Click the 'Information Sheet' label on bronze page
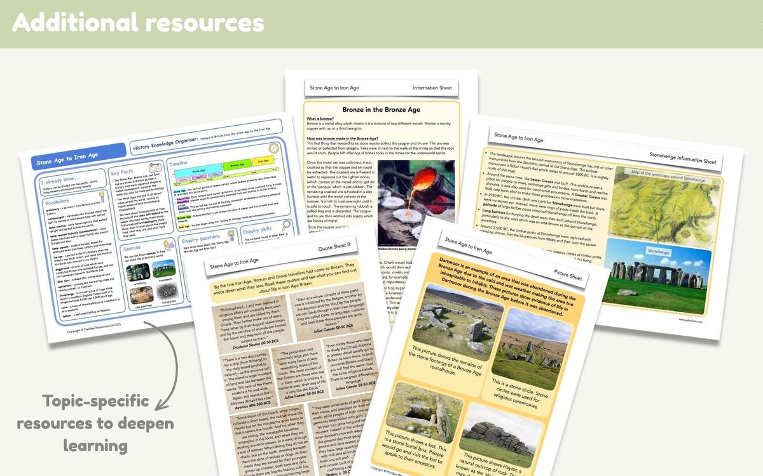The image size is (763, 476). tap(433, 88)
